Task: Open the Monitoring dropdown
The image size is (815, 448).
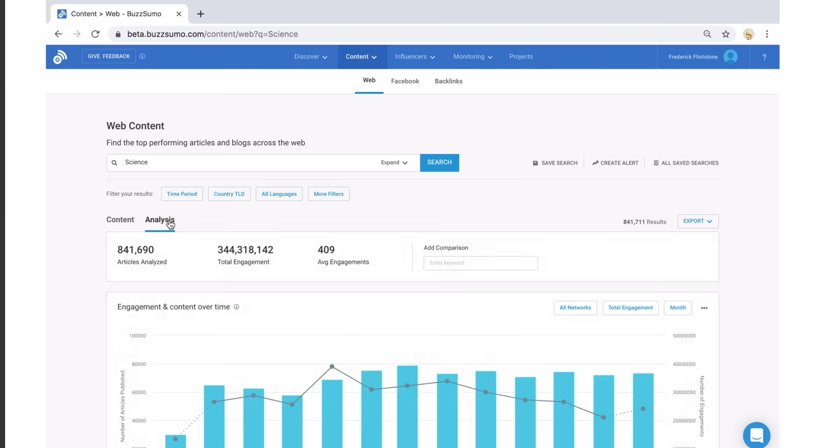Action: point(473,57)
